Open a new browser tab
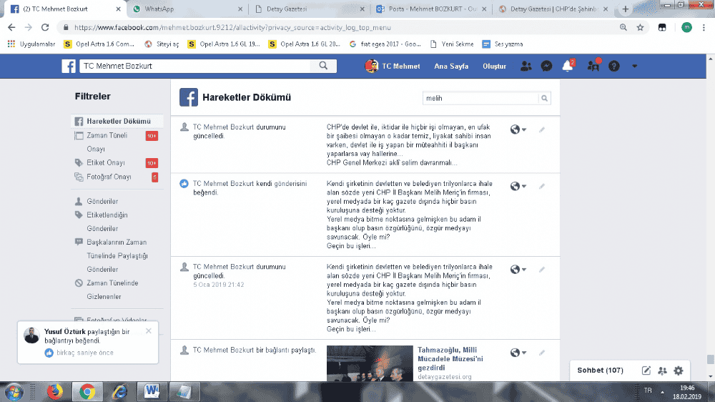This screenshot has width=715, height=402. [625, 9]
